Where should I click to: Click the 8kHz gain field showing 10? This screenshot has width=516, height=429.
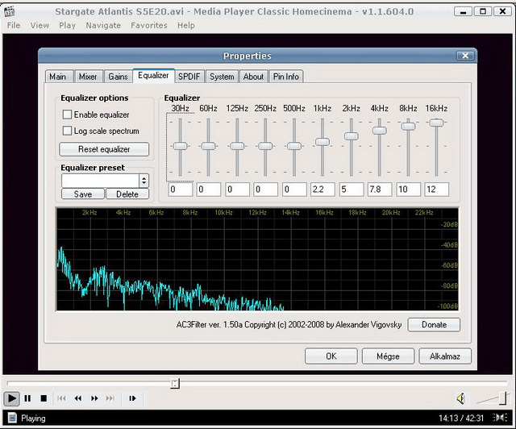(x=408, y=190)
